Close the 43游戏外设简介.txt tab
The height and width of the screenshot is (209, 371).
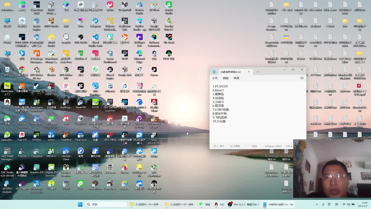click(x=248, y=72)
